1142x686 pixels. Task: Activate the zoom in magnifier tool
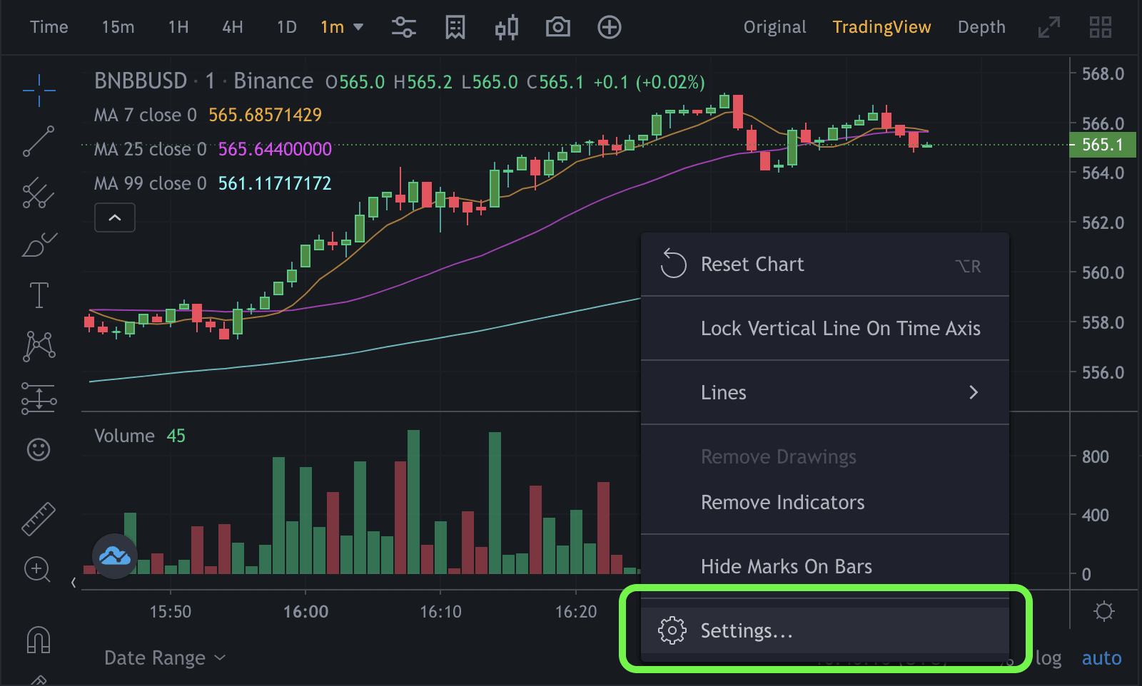37,570
